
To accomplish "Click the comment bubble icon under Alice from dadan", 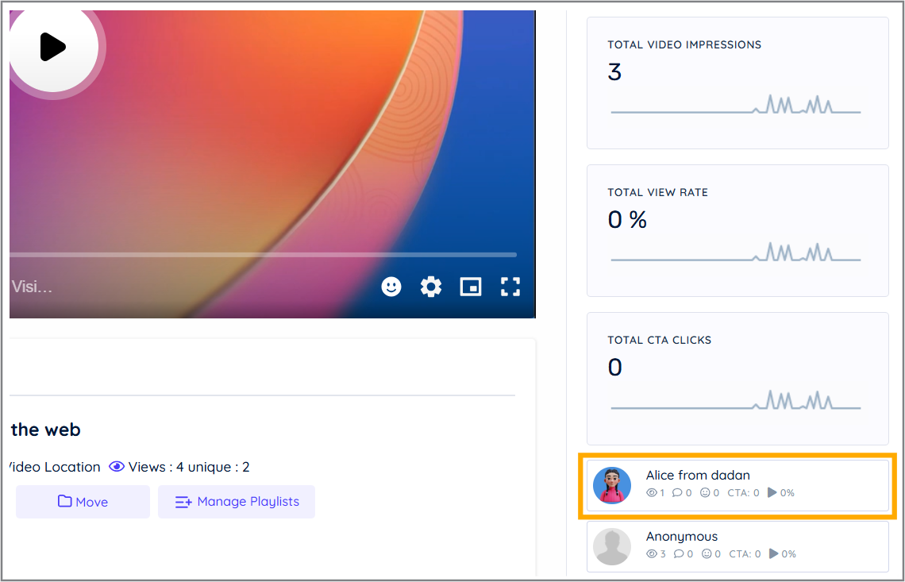I will coord(677,492).
